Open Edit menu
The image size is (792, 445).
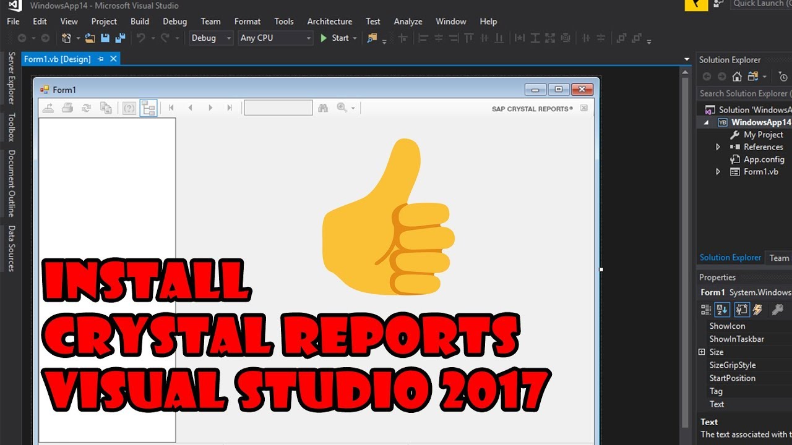pos(40,21)
